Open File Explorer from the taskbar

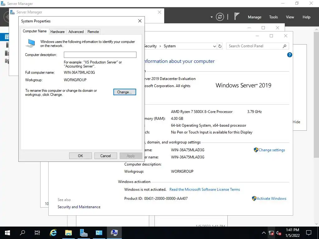tap(68, 233)
